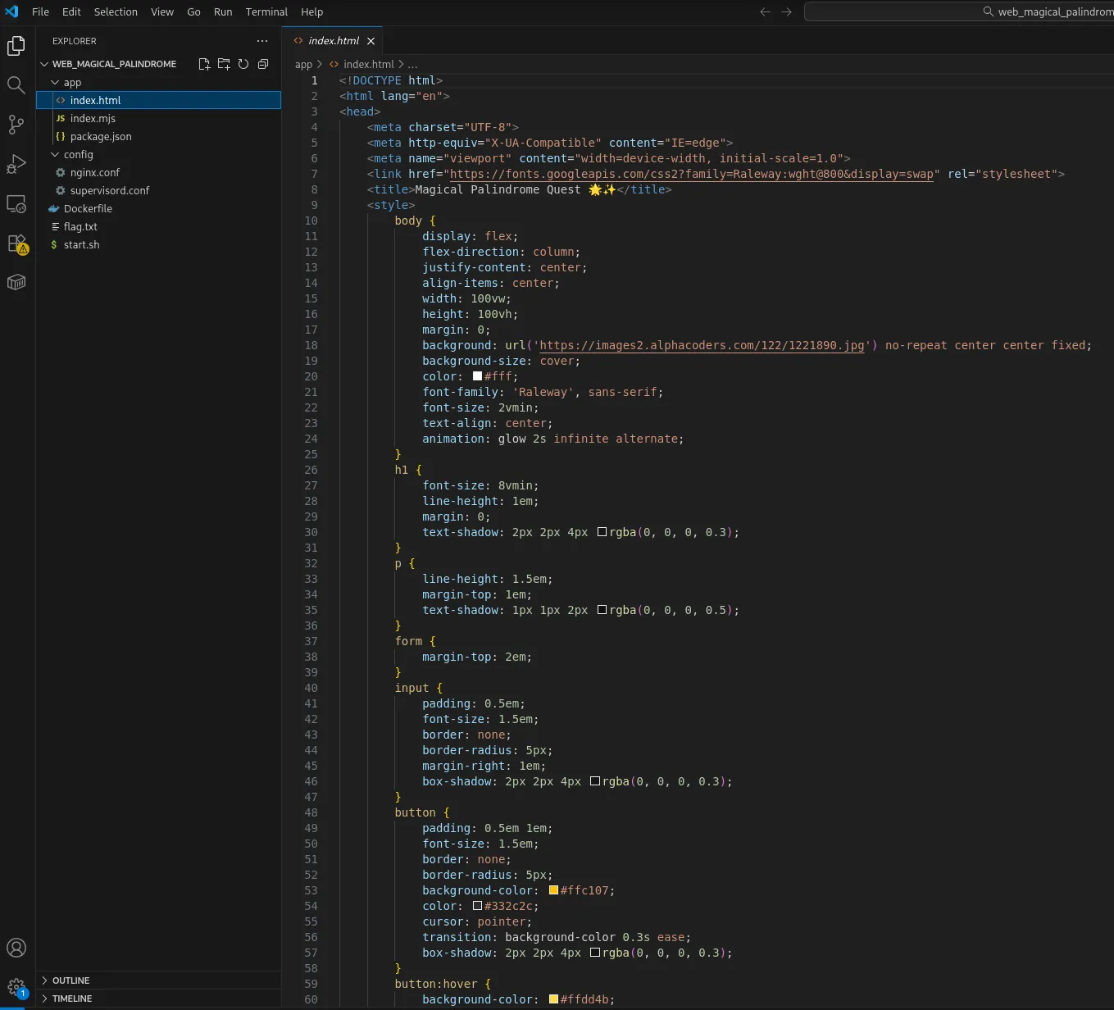Refresh the Explorer file tree

pos(243,64)
